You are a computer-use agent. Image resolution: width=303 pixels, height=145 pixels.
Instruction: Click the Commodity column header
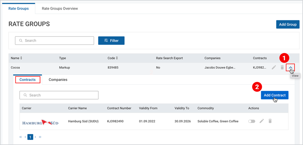coord(206,108)
